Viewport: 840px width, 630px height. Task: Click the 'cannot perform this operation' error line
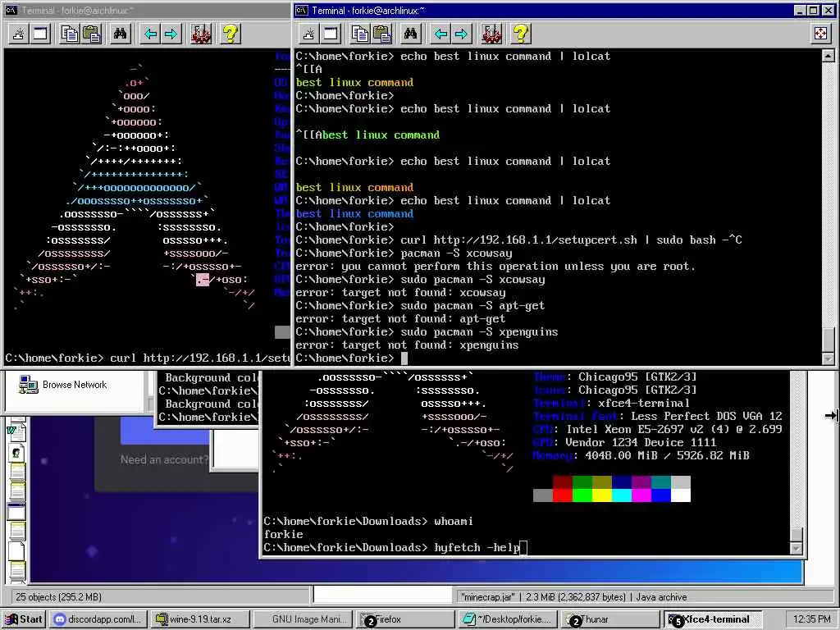(x=495, y=267)
